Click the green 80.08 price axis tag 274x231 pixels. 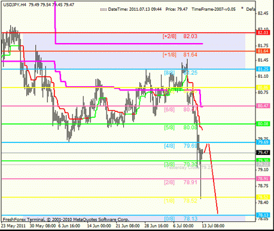263,124
